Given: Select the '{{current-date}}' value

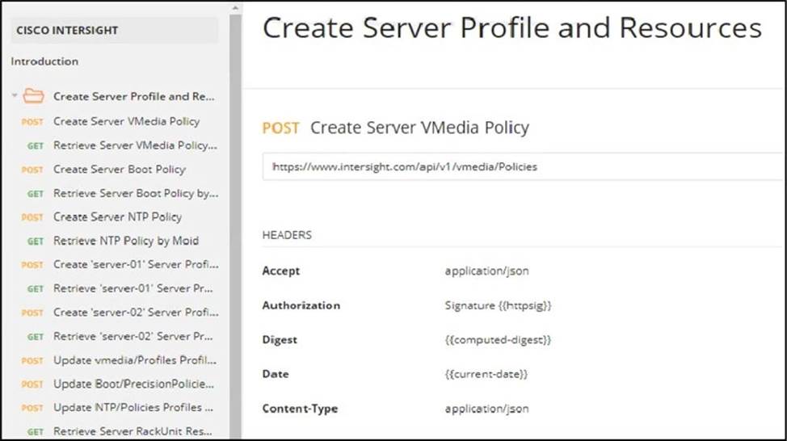Looking at the screenshot, I should click(x=486, y=374).
